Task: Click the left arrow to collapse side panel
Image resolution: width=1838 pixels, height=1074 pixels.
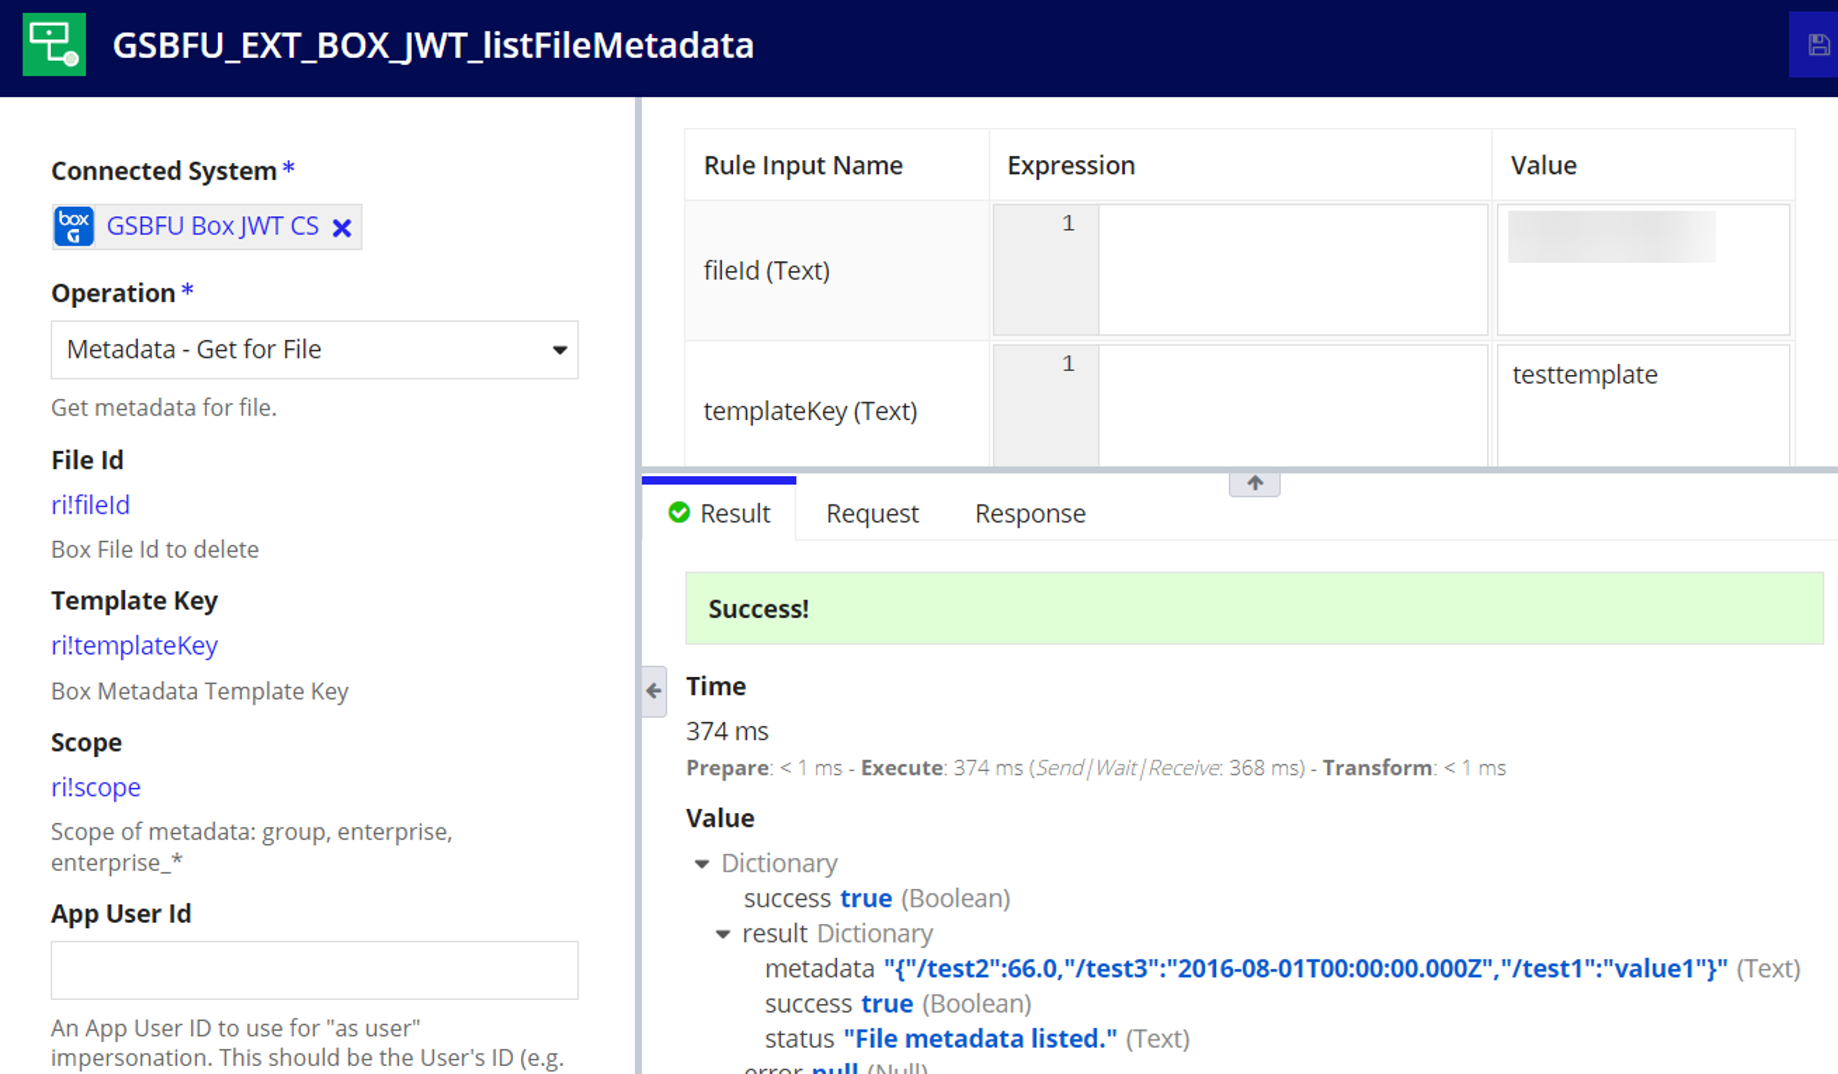Action: coord(654,691)
